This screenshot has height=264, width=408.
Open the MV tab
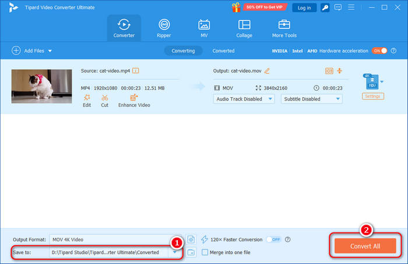204,28
